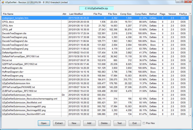This screenshot has height=130, width=193.
Task: Select DecodeTreeDiagram2.dia~ backup file
Action: pyautogui.click(x=95, y=45)
